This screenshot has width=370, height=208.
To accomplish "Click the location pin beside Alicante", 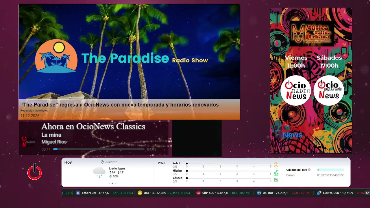I will tap(102, 162).
